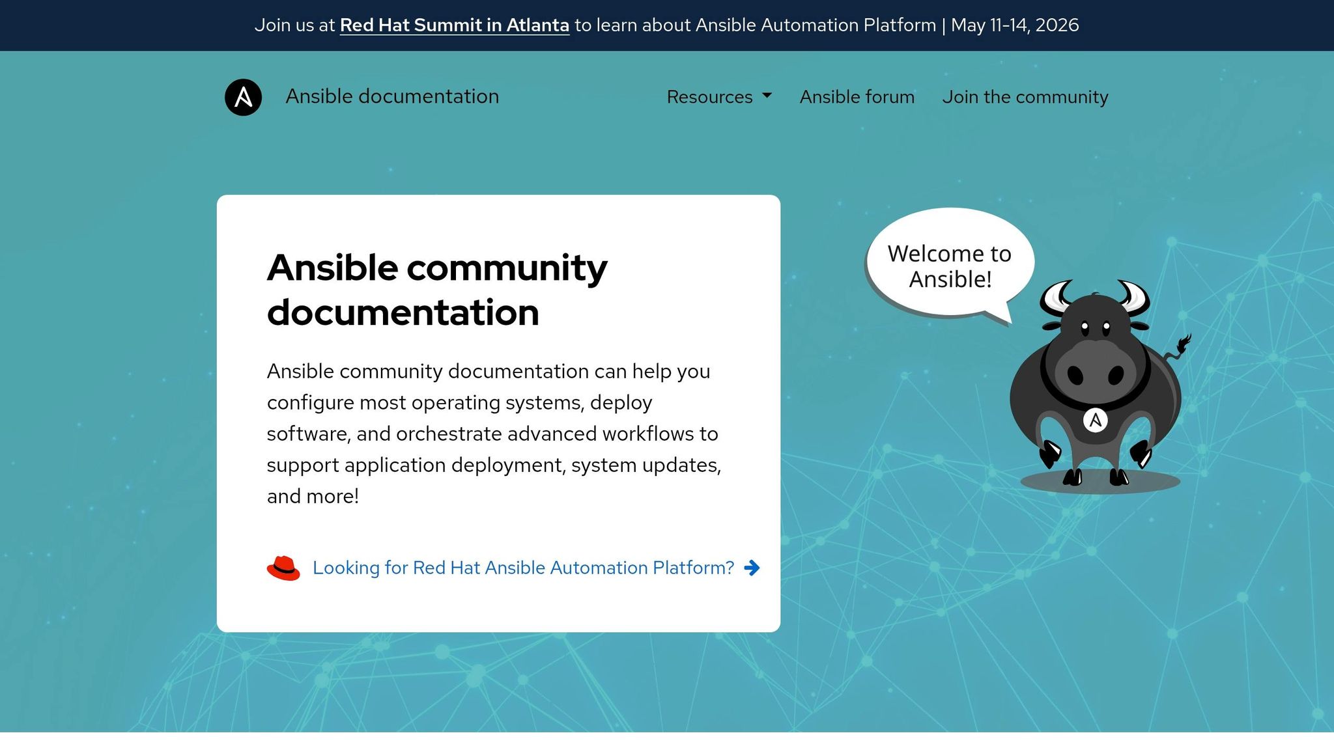
Task: Click the circled A logo left of Ansible documentation
Action: pyautogui.click(x=243, y=96)
